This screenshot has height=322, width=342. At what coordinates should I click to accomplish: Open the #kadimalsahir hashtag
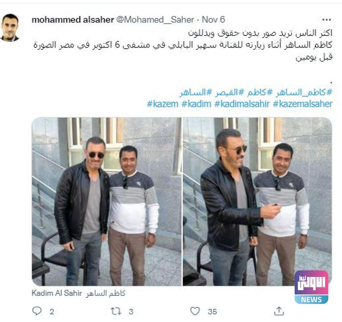(x=242, y=104)
